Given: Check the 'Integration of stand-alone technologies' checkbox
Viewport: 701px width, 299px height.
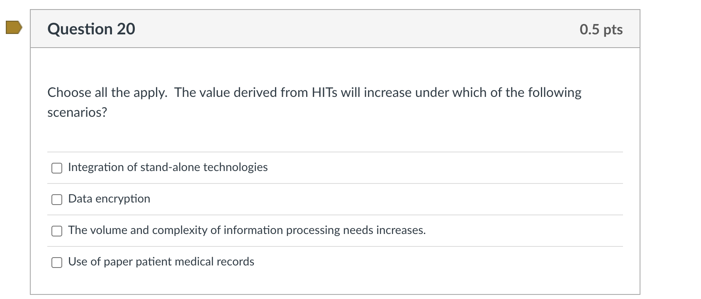Looking at the screenshot, I should (56, 168).
